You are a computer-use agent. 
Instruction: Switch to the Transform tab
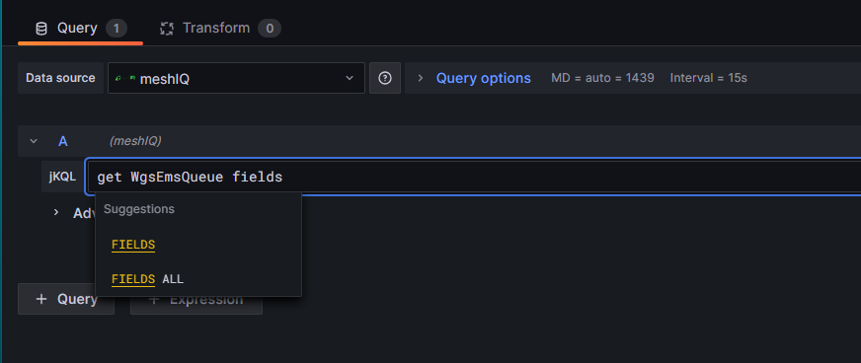click(220, 29)
